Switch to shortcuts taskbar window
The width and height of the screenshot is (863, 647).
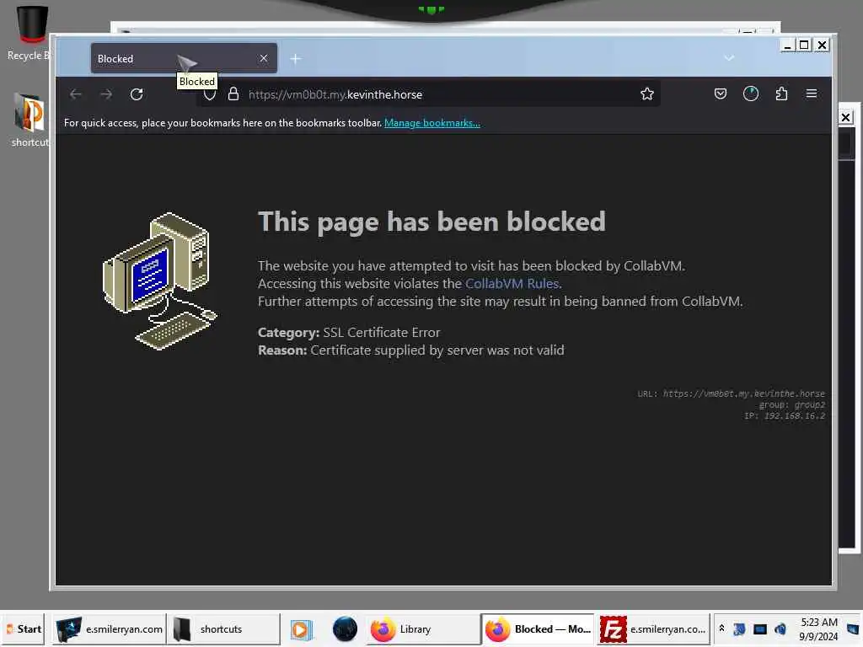point(222,628)
